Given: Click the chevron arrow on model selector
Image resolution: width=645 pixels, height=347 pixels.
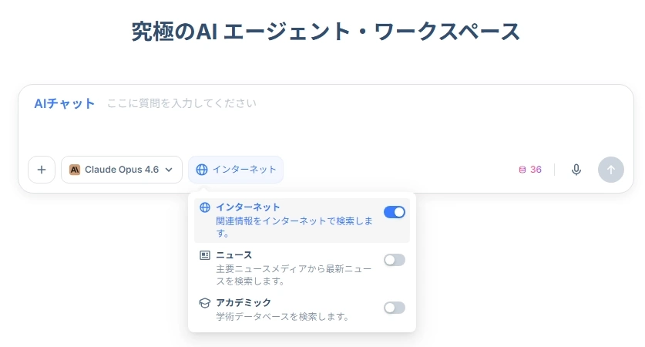Looking at the screenshot, I should (x=169, y=170).
